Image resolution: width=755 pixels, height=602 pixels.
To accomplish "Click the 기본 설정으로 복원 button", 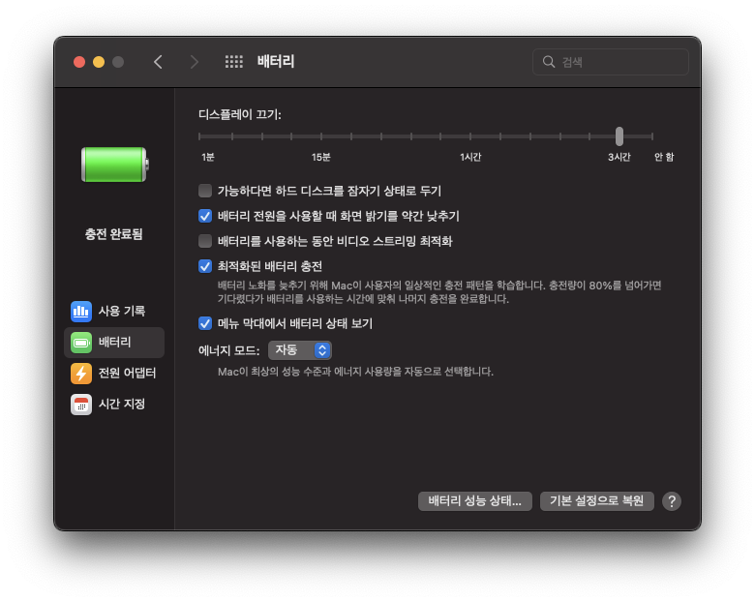I will (x=596, y=501).
